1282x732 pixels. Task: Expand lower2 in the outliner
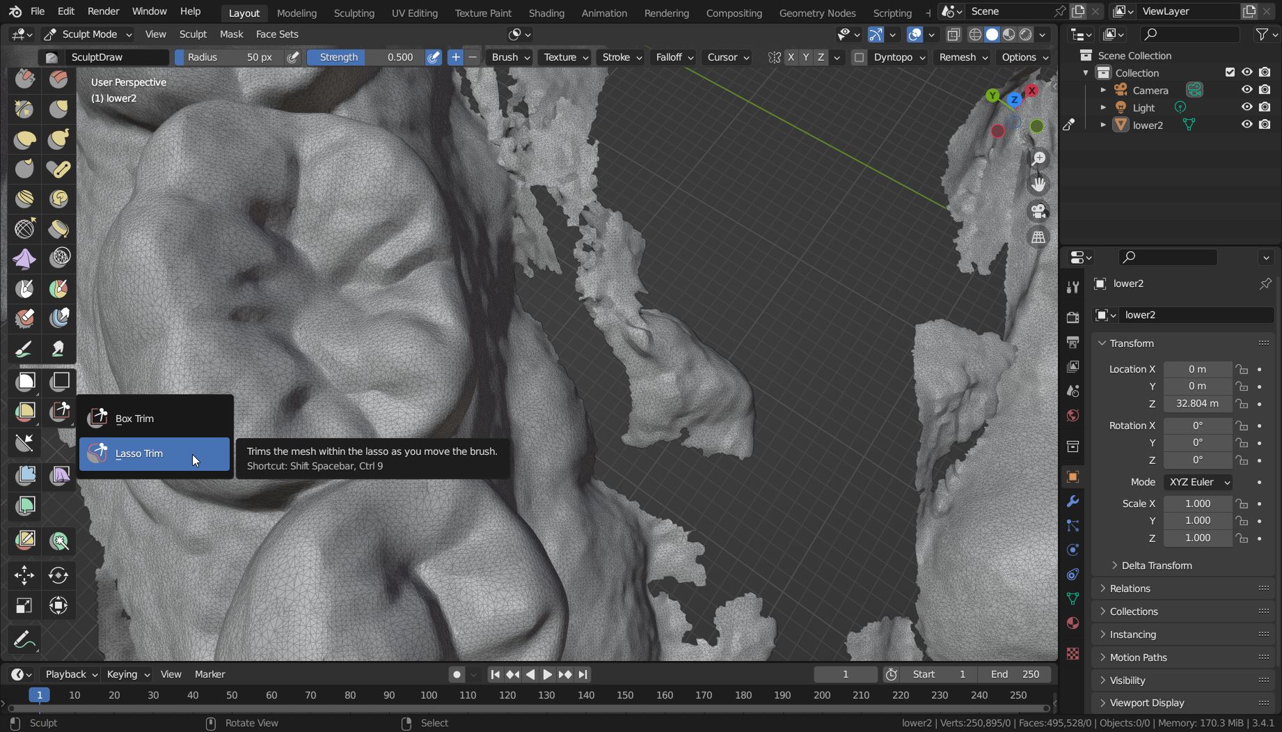click(1102, 125)
